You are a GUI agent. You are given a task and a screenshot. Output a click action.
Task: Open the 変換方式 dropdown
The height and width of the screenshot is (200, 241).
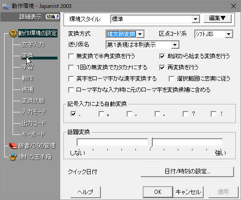[140, 34]
